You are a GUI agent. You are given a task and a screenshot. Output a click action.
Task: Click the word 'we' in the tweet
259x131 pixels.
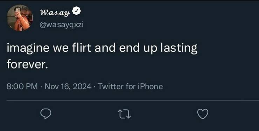61,49
